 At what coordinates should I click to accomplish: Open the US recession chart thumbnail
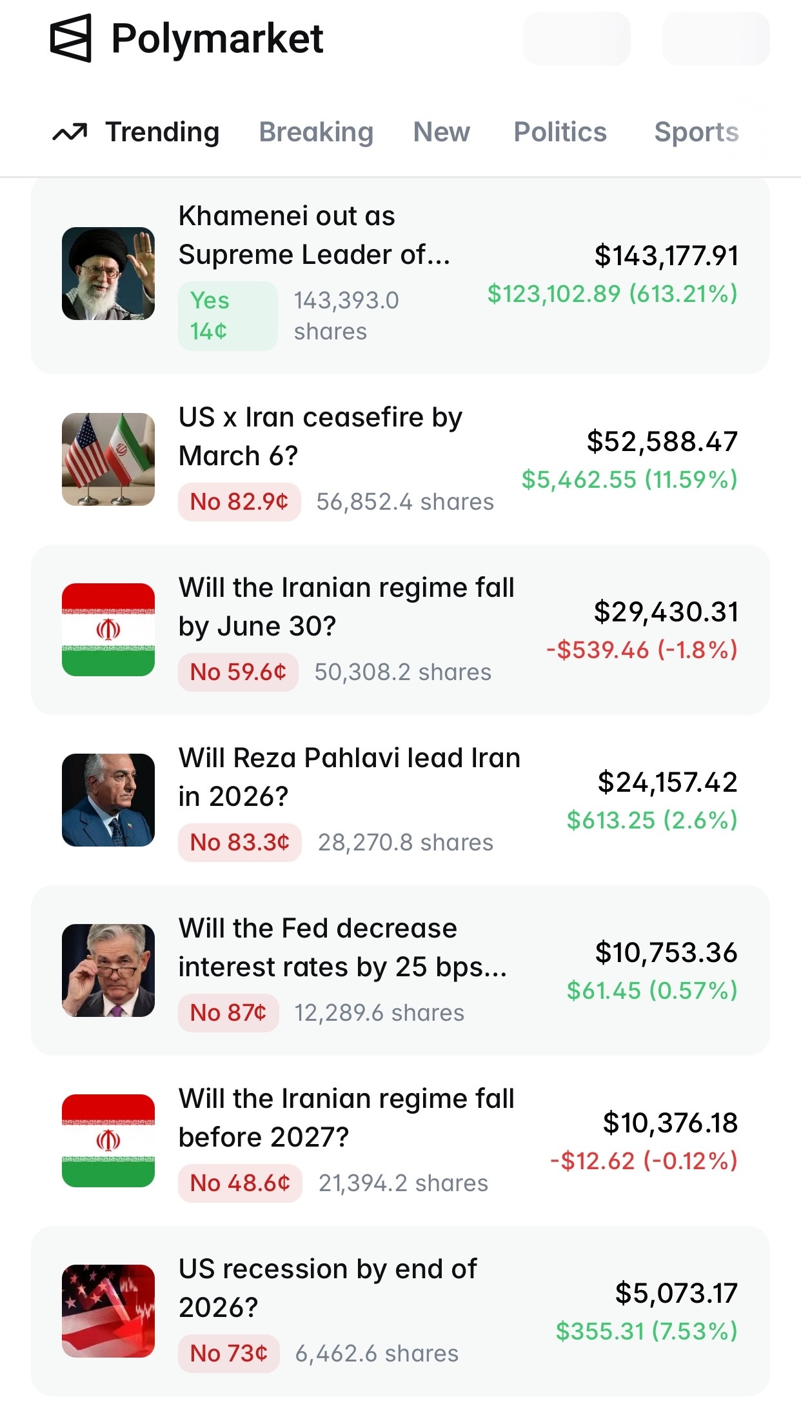(x=108, y=1311)
